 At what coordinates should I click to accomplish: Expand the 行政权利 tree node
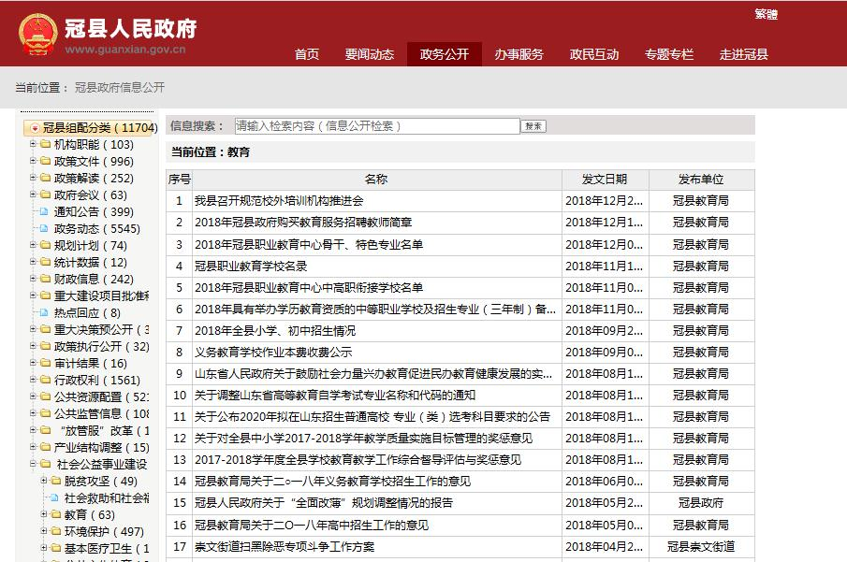[33, 379]
